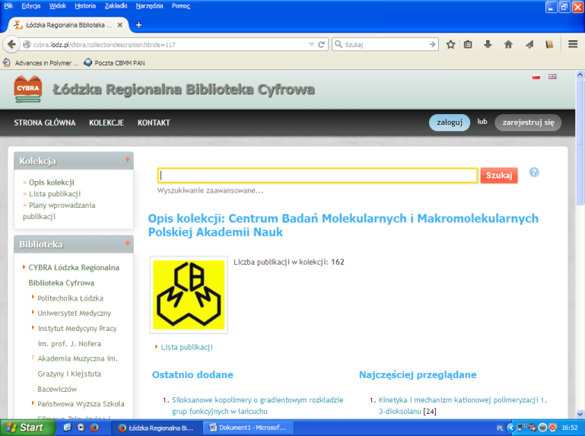Collapse the Kolekcja panel arrow

[x=128, y=159]
